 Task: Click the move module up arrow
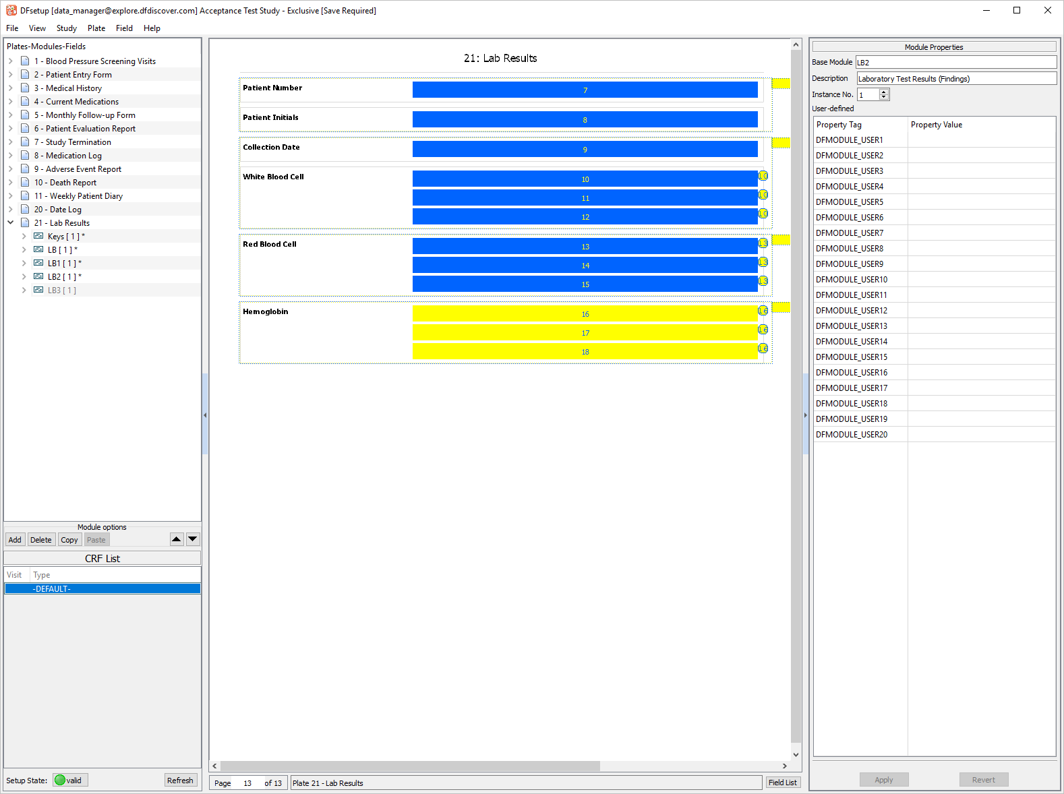[x=177, y=539]
